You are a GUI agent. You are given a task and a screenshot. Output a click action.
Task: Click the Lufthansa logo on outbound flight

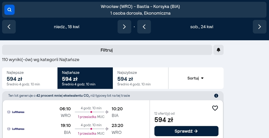16,112
